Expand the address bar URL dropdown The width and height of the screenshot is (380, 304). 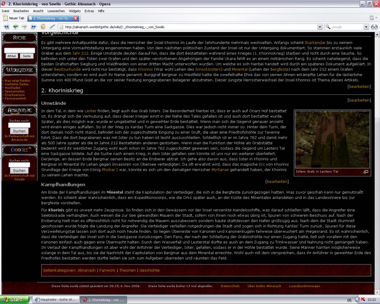click(x=320, y=27)
